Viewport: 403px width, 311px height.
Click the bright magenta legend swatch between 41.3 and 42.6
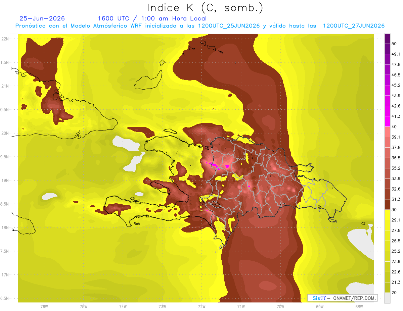coord(387,111)
